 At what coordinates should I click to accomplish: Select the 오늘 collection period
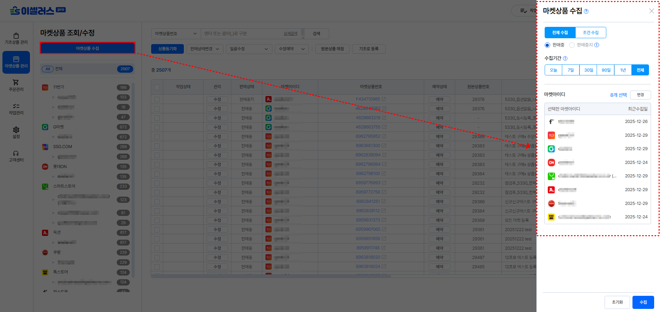pyautogui.click(x=553, y=70)
